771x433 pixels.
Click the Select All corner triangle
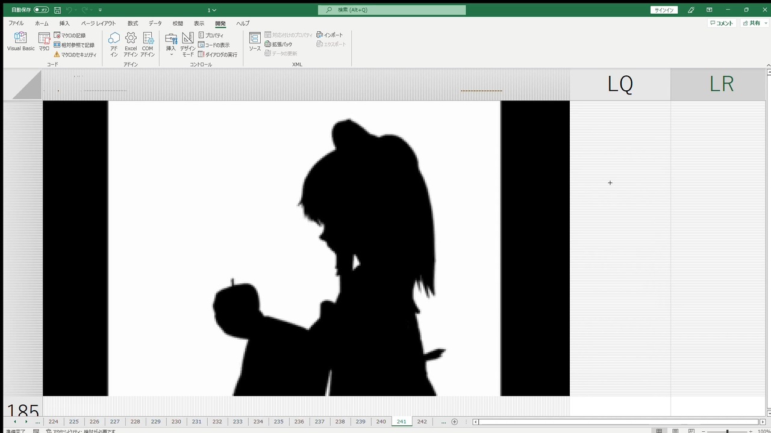pos(26,85)
